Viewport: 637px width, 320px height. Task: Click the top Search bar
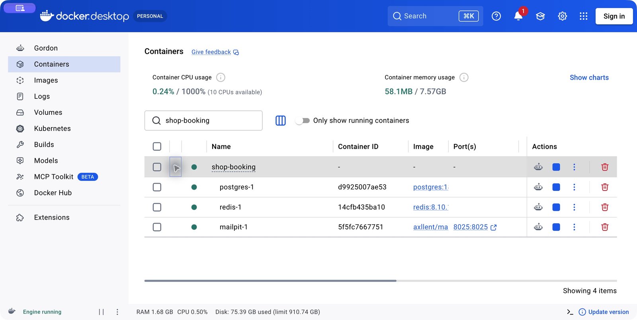tap(435, 16)
